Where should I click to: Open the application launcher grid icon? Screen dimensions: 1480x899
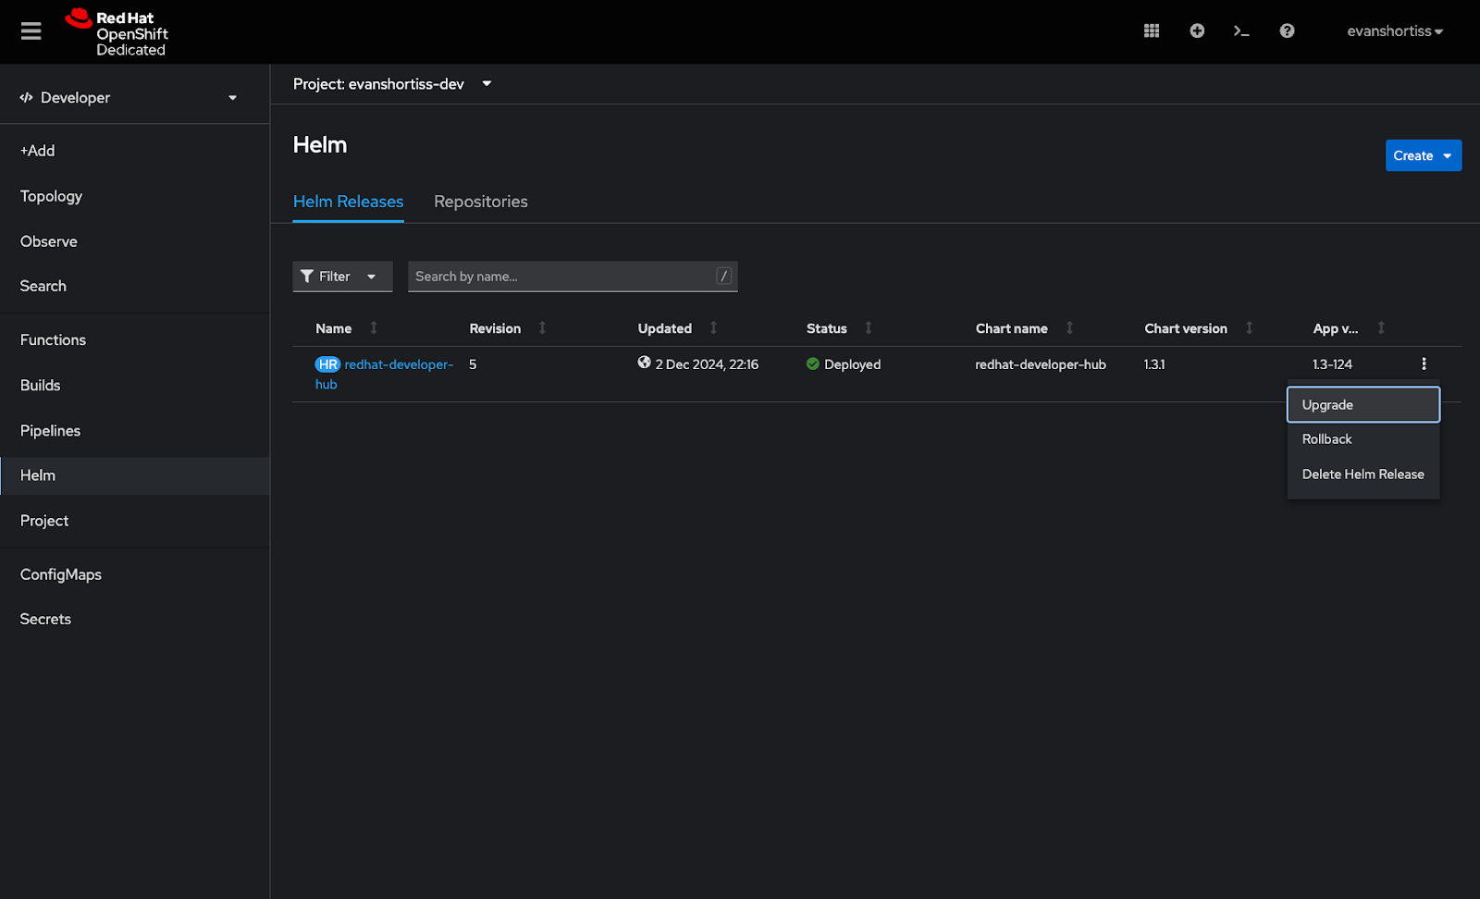click(x=1152, y=31)
